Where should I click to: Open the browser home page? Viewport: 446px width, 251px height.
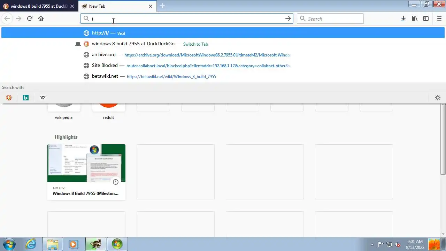41,18
